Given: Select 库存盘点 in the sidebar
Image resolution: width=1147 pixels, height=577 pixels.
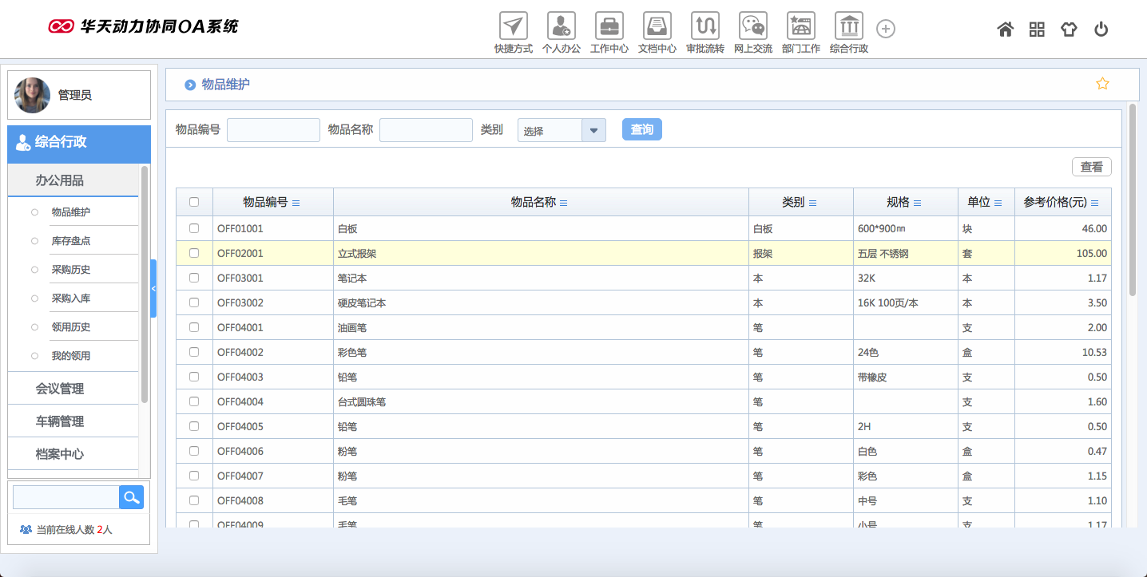Looking at the screenshot, I should pyautogui.click(x=71, y=241).
